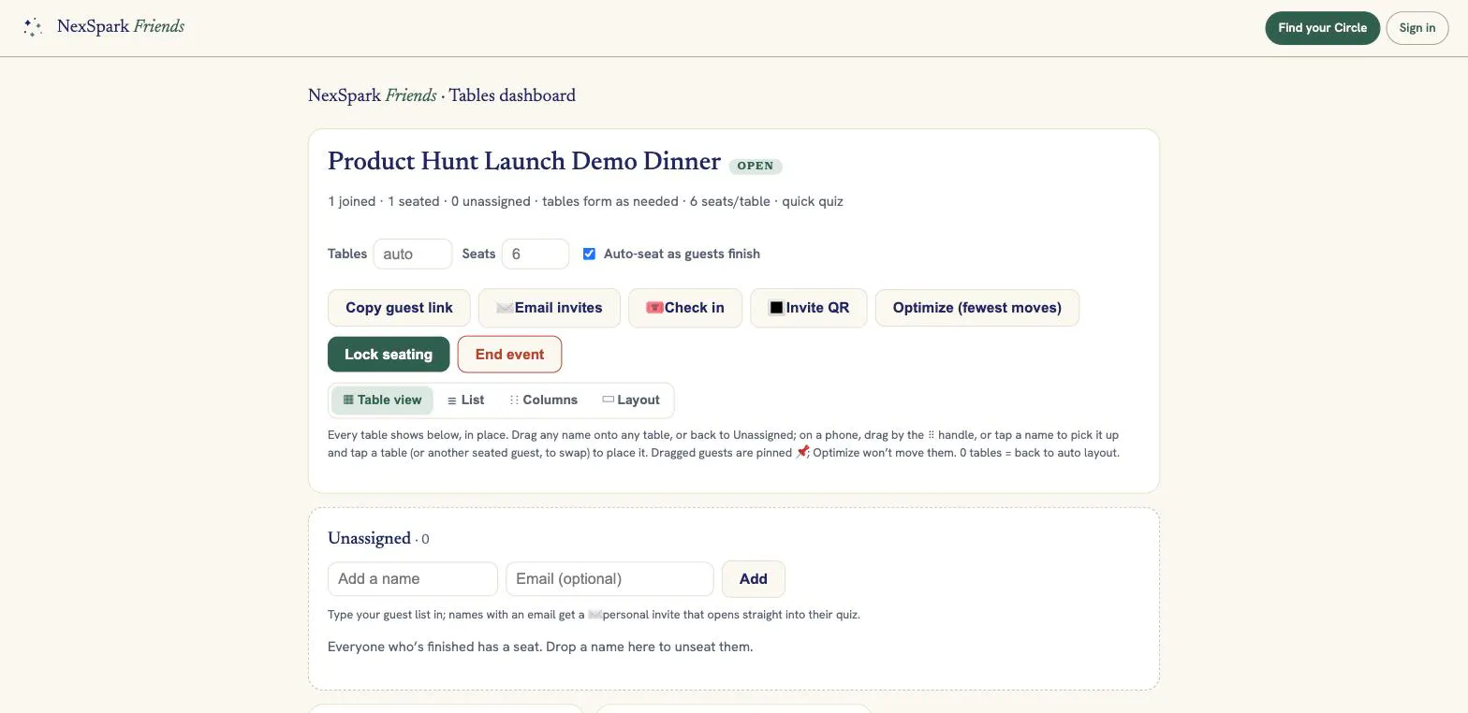Click the grid icon on Table view
This screenshot has height=713, width=1468.
[x=348, y=400]
